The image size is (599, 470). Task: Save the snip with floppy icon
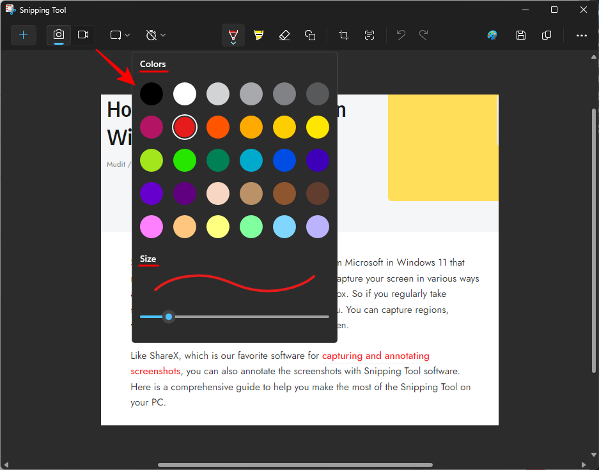tap(520, 35)
